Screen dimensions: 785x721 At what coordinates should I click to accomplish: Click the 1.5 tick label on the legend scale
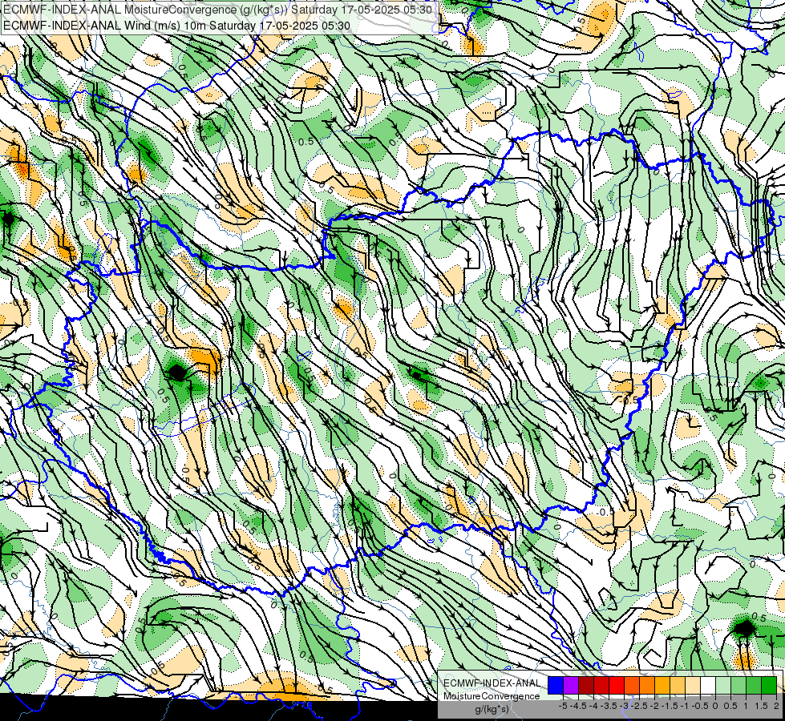[761, 706]
